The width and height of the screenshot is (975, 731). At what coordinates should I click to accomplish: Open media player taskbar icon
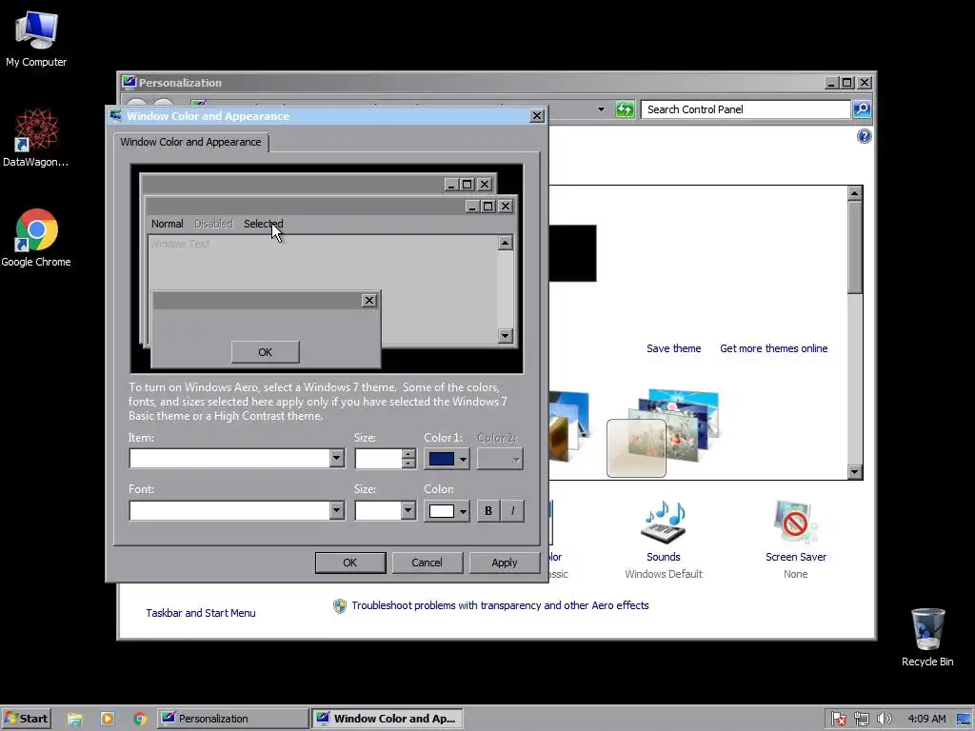pyautogui.click(x=108, y=720)
